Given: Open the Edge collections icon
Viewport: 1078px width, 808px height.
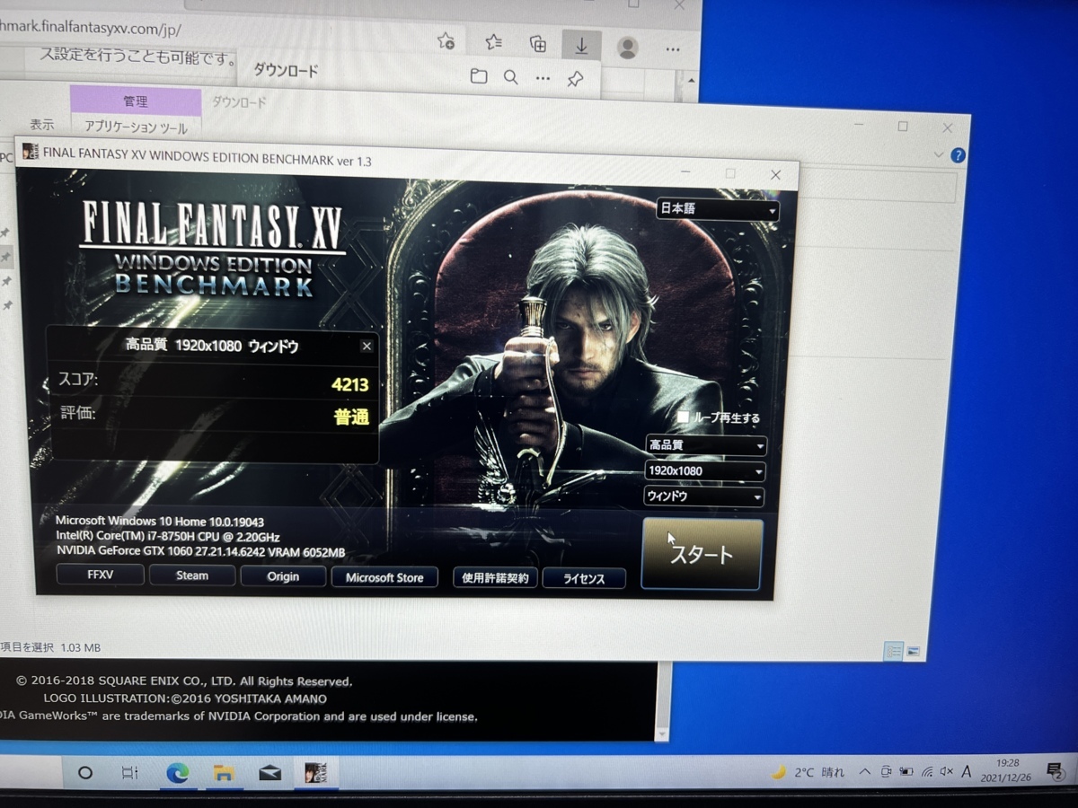Looking at the screenshot, I should pos(537,43).
